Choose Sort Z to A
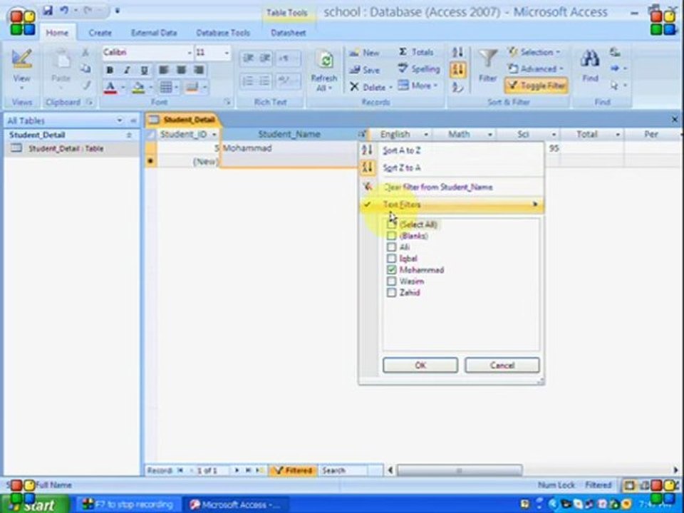Image resolution: width=684 pixels, height=513 pixels. (x=452, y=167)
